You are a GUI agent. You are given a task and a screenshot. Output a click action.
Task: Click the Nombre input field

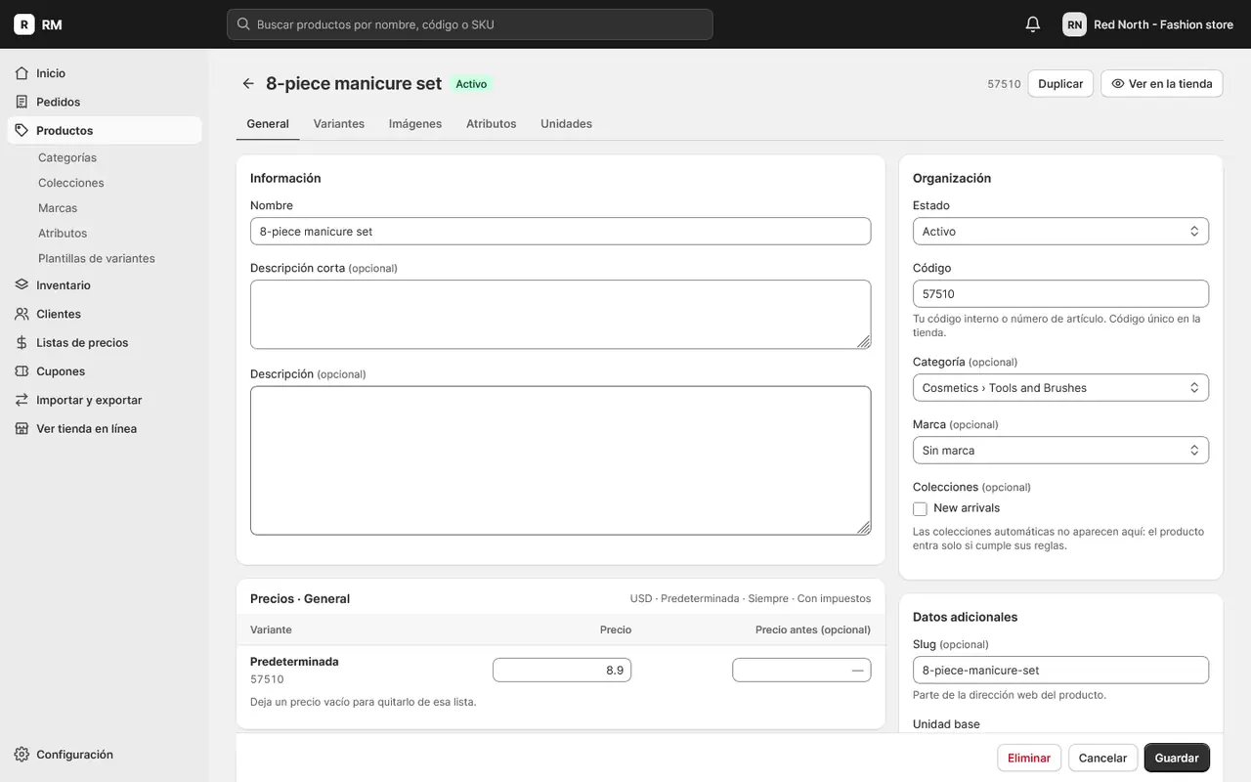click(x=560, y=232)
